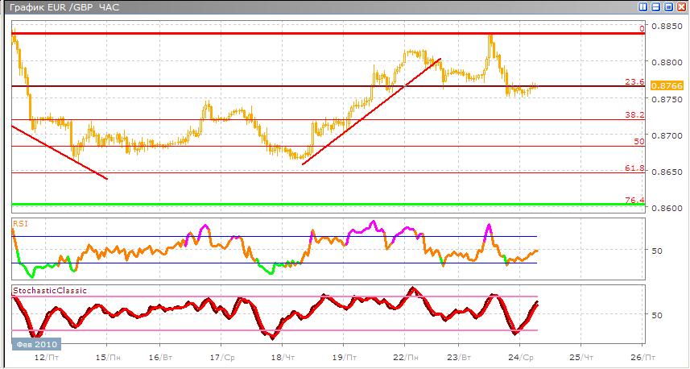Close the EUR/GBP chart window
Screen dimensions: 690x369
coord(681,6)
